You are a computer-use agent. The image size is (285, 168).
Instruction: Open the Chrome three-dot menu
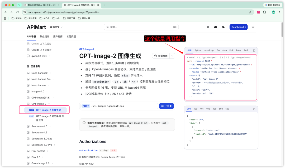[x=279, y=12]
